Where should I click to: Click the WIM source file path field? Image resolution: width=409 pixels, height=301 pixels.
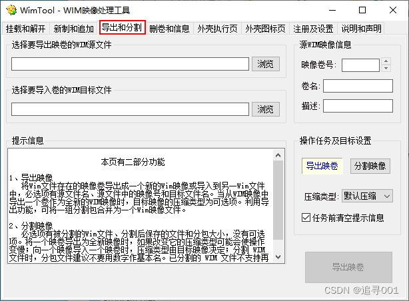pyautogui.click(x=130, y=64)
